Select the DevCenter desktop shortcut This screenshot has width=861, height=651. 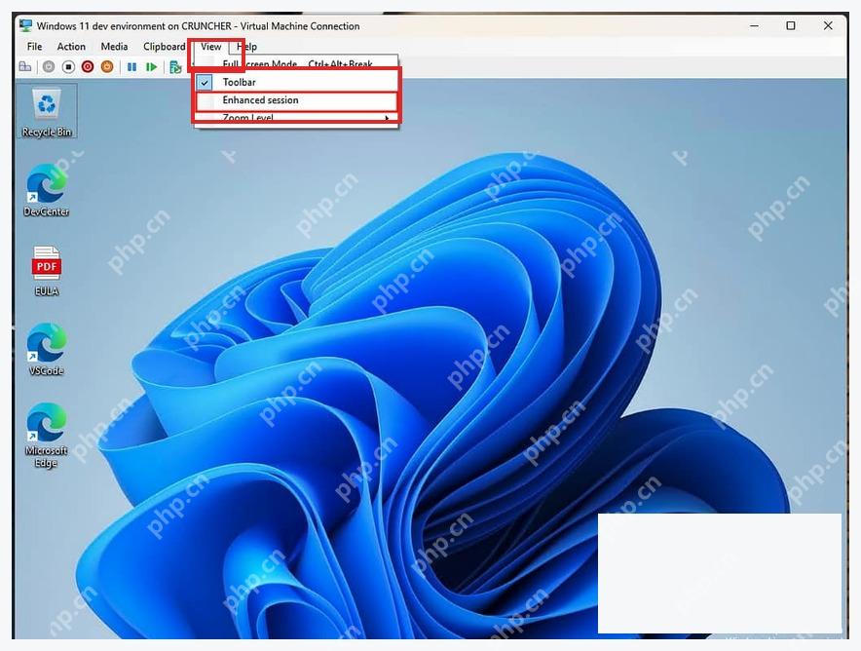coord(47,190)
